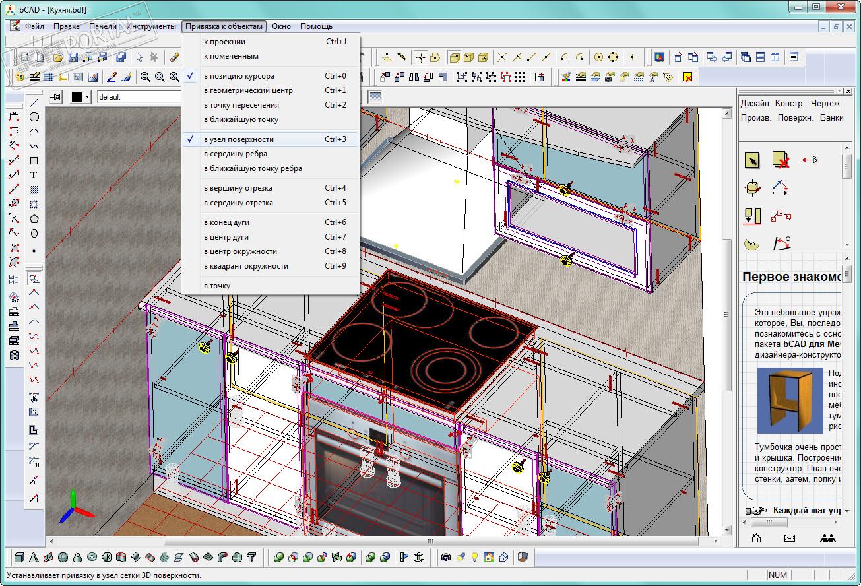Click the box primitive icon in bottom toolbar

point(19,558)
